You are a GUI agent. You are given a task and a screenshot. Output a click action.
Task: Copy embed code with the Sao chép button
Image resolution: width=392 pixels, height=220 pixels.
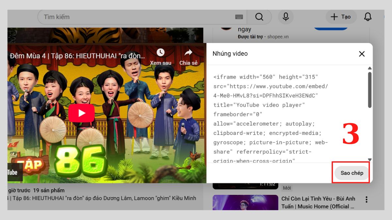tap(351, 173)
